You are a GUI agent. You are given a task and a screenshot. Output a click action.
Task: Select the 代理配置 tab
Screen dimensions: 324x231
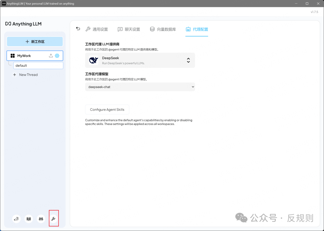pyautogui.click(x=197, y=29)
